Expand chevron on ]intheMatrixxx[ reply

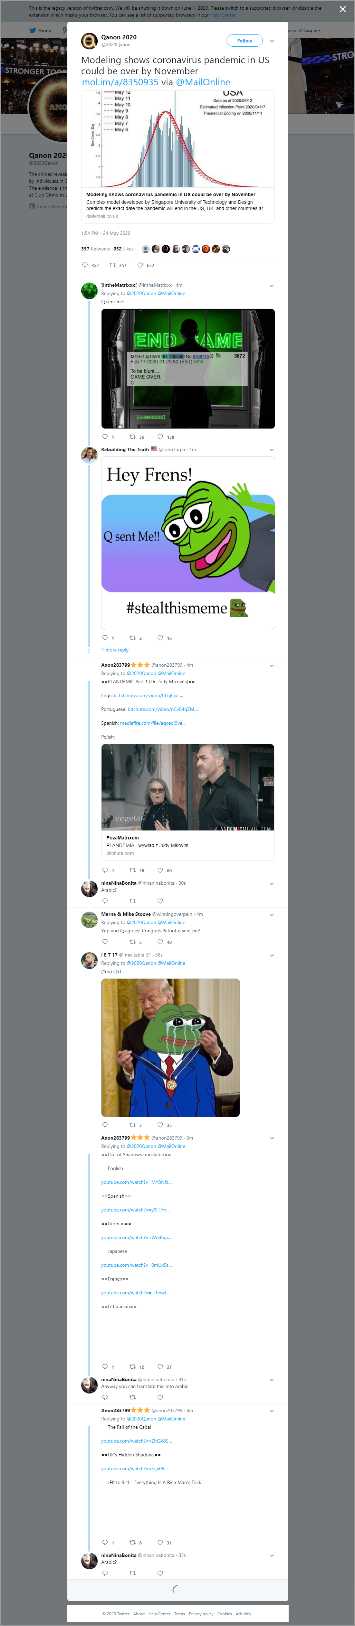(x=272, y=285)
